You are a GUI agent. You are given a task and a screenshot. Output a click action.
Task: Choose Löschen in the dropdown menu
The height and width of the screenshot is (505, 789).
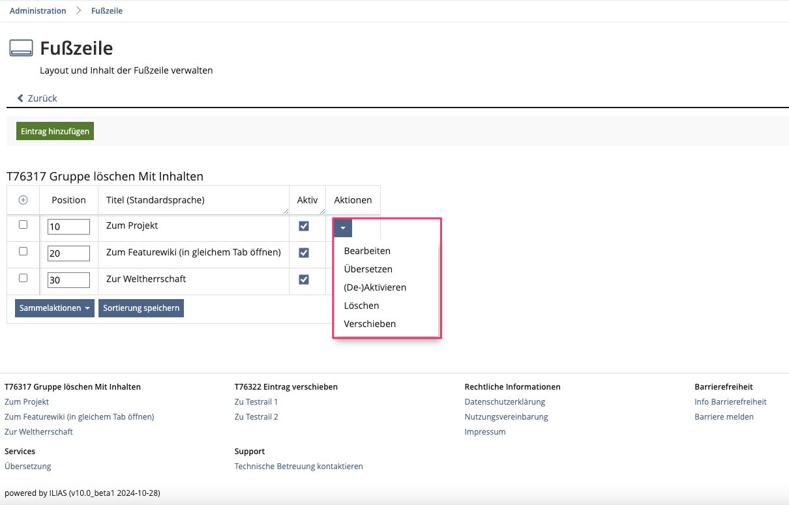361,306
